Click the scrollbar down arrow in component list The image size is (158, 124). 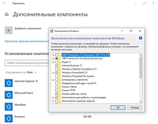click(141, 102)
